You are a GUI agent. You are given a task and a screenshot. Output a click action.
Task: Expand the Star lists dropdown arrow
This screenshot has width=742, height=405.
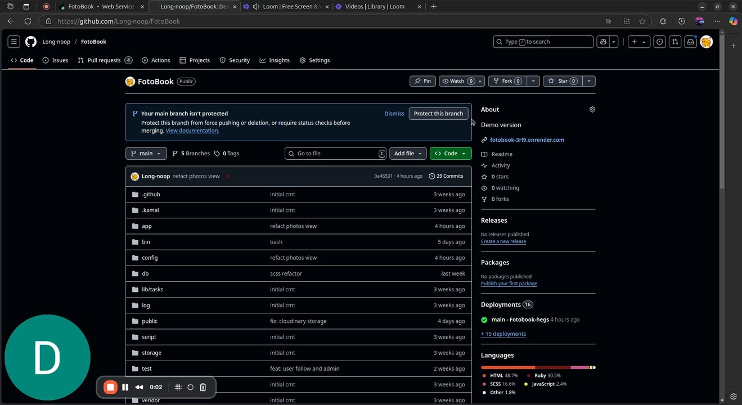(588, 81)
